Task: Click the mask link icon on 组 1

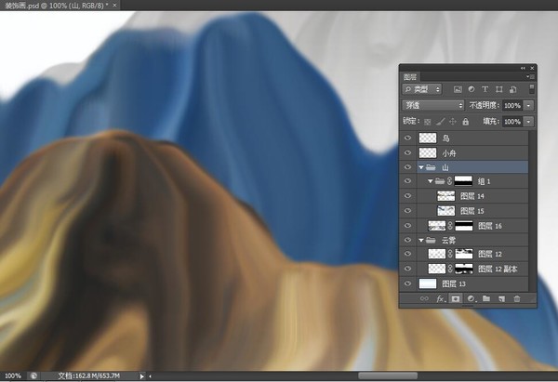Action: coord(449,181)
